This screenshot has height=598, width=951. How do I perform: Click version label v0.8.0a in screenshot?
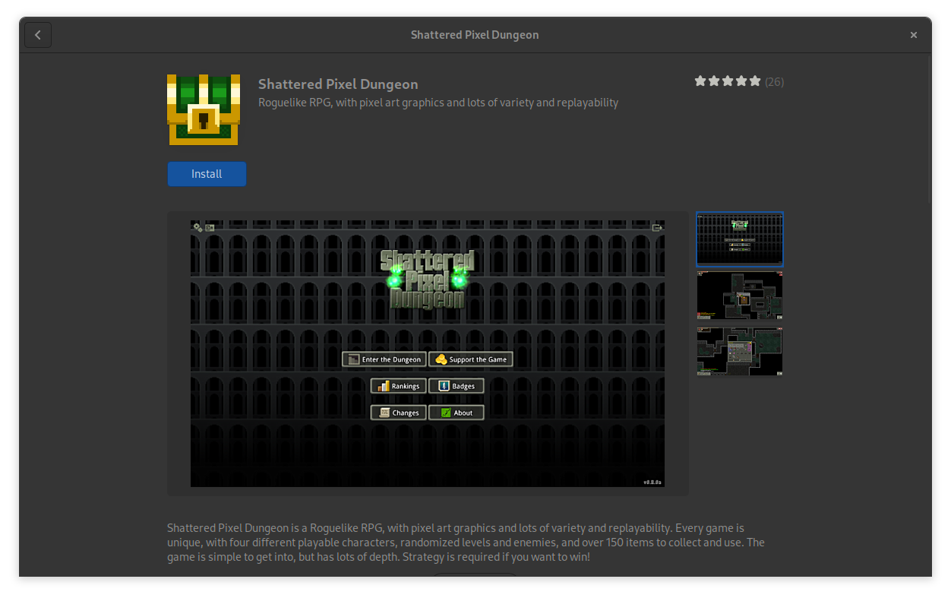653,482
